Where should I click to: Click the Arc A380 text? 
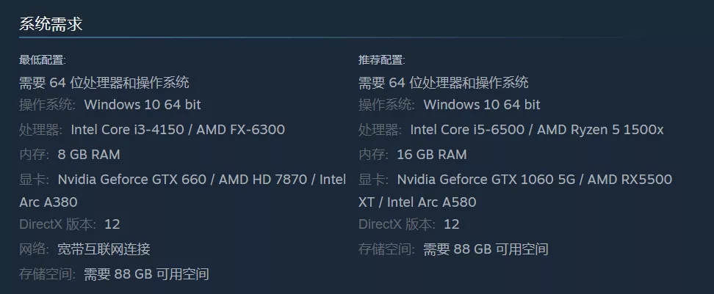pyautogui.click(x=48, y=202)
